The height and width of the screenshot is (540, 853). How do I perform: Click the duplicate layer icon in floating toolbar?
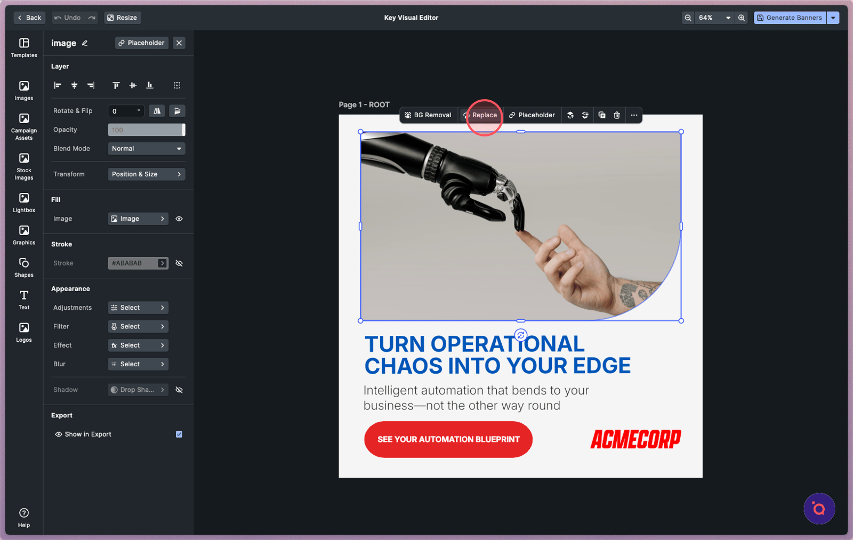point(602,115)
